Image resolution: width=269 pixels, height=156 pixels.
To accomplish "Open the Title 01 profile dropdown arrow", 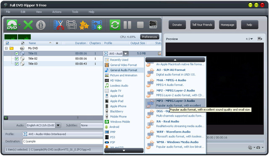I will click(x=126, y=54).
